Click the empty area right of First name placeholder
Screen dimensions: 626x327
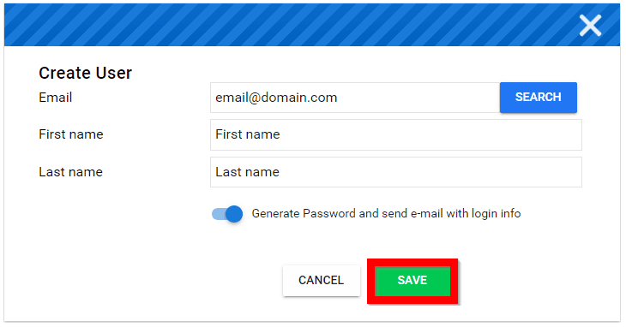click(430, 134)
